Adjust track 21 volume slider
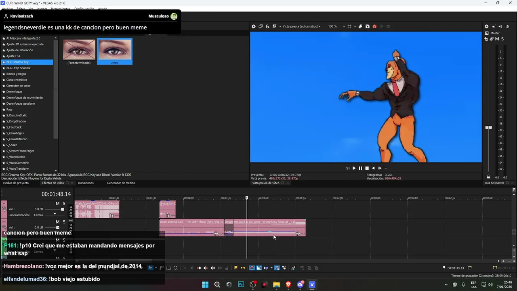 [x=63, y=209]
